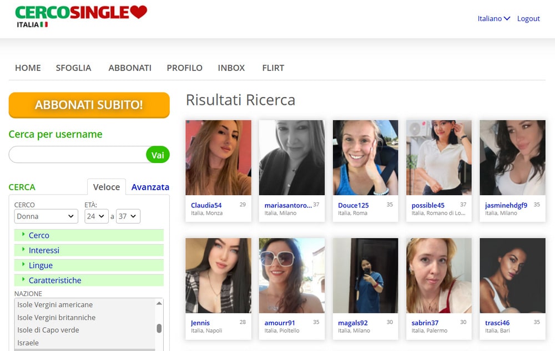Click the sabrin37 username link

click(425, 323)
